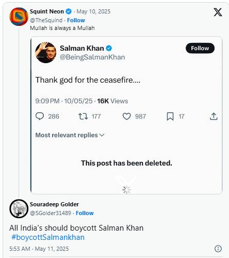This screenshot has width=229, height=258.
Task: Open the 5:53 AM May 11 timestamp
Action: 39,249
